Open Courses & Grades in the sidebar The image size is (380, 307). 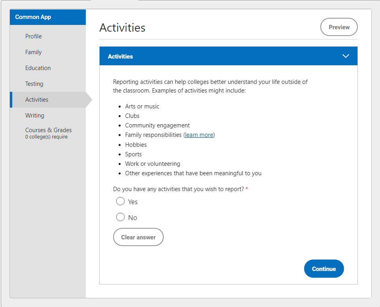click(x=49, y=130)
